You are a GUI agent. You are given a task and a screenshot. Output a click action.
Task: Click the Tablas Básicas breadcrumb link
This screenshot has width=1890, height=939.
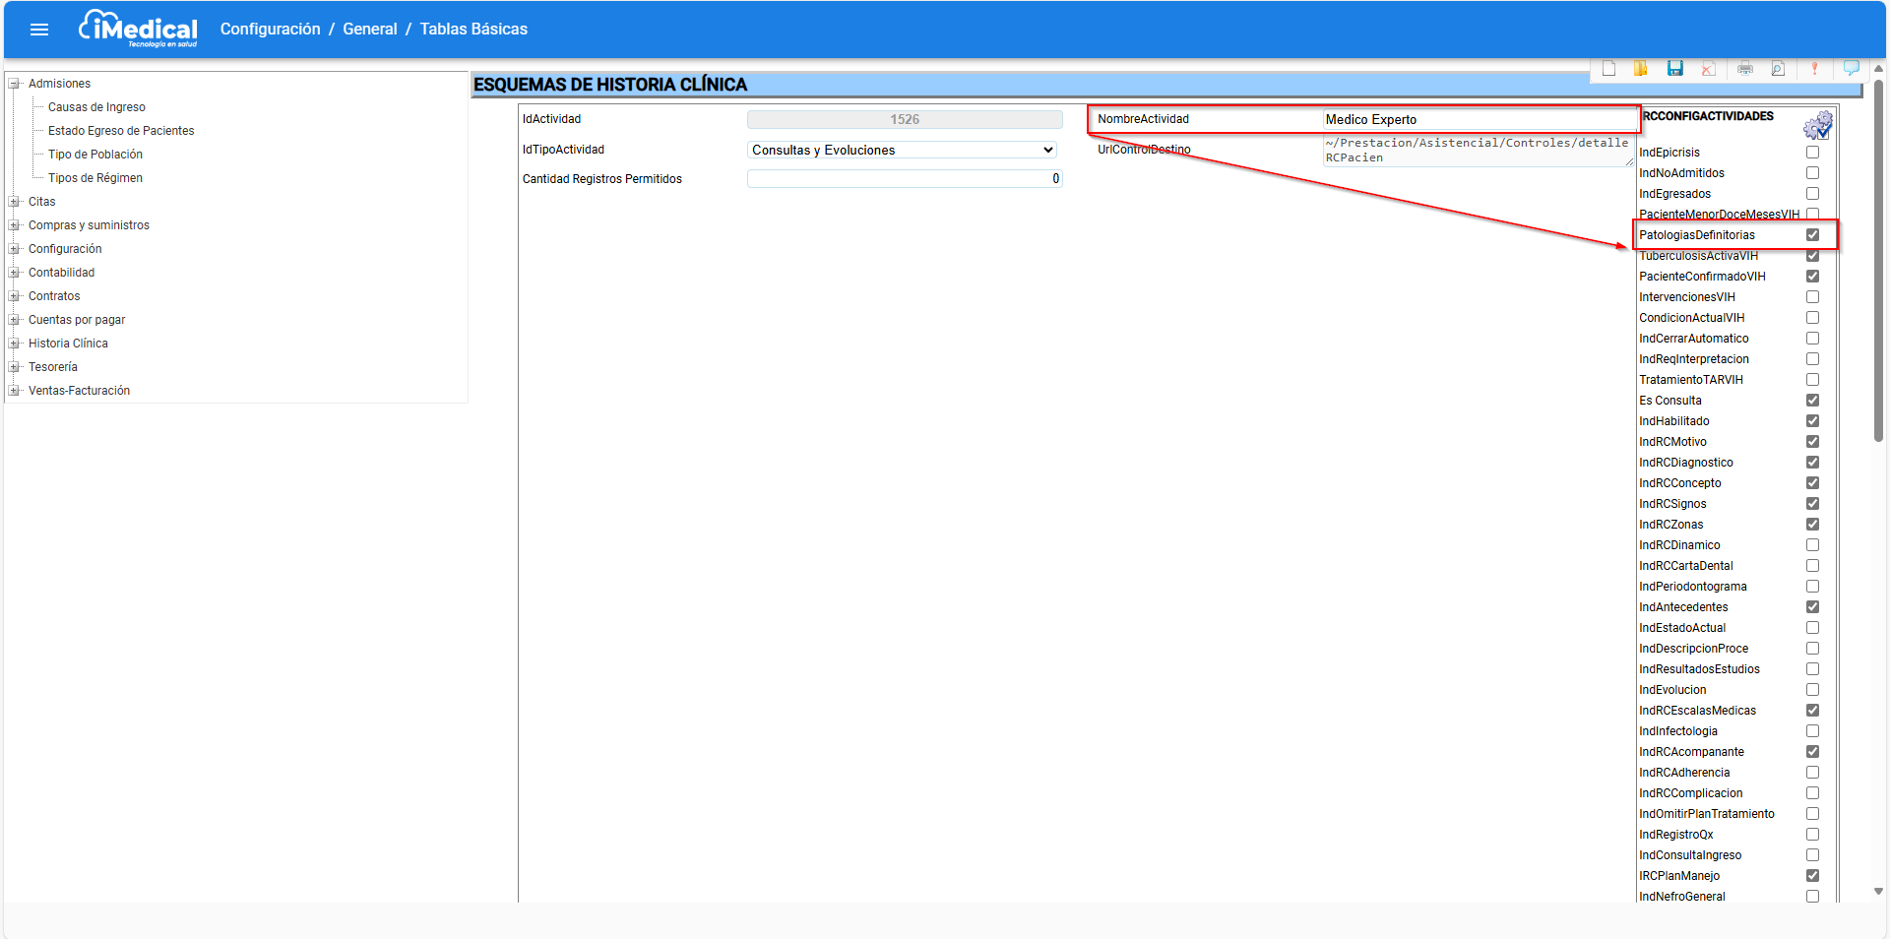[x=473, y=30]
